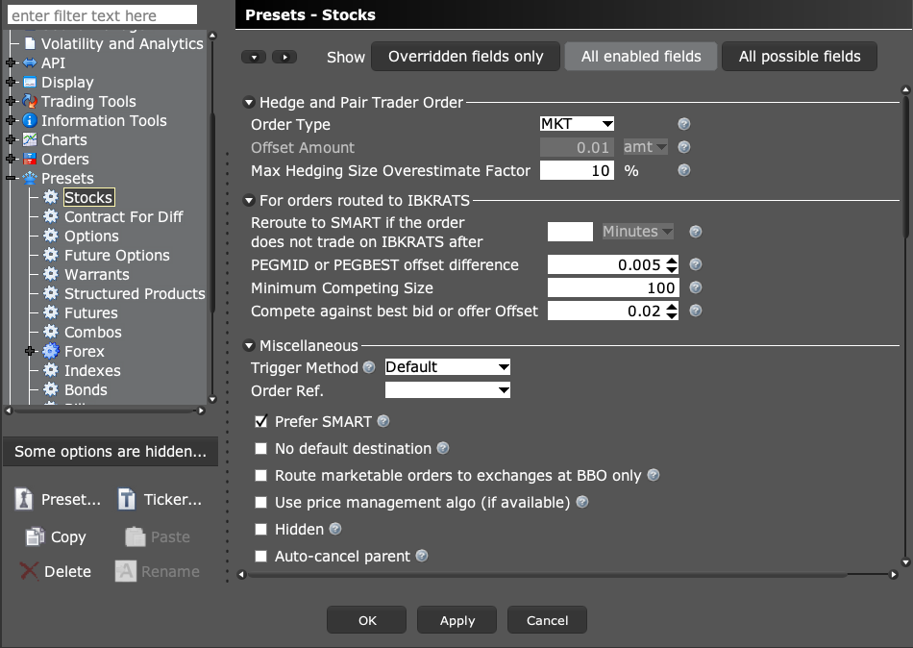Uncheck the Prefer SMART checkbox
This screenshot has width=913, height=648.
pos(260,421)
